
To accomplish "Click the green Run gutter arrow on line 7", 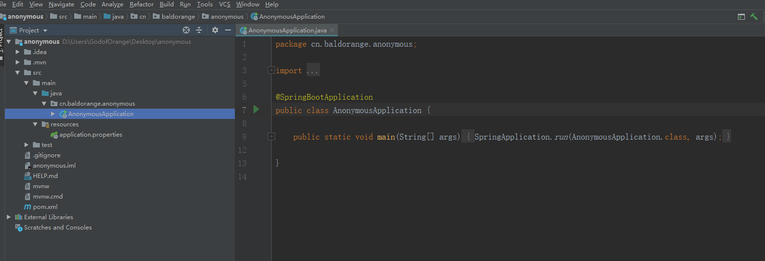I will point(256,109).
